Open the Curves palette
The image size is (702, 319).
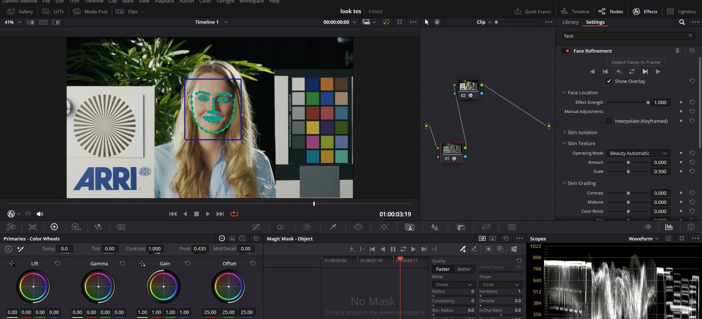256,227
